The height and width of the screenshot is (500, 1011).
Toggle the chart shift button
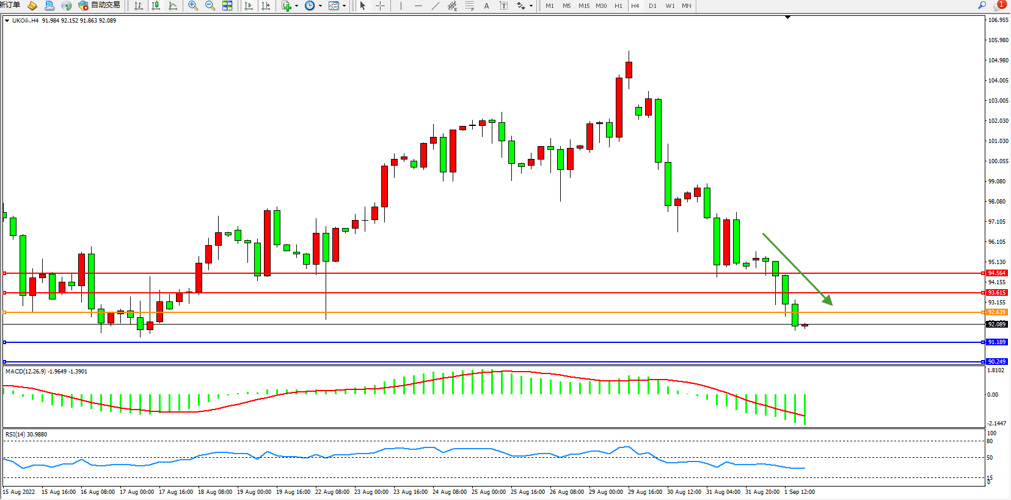pyautogui.click(x=266, y=6)
